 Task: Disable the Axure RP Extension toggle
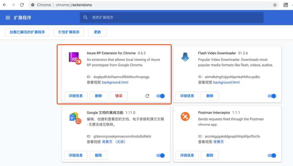click(x=161, y=96)
